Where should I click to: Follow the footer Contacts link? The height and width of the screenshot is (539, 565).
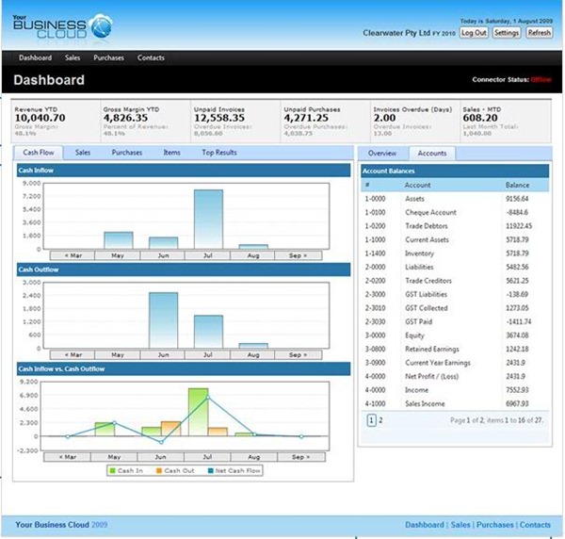click(535, 525)
